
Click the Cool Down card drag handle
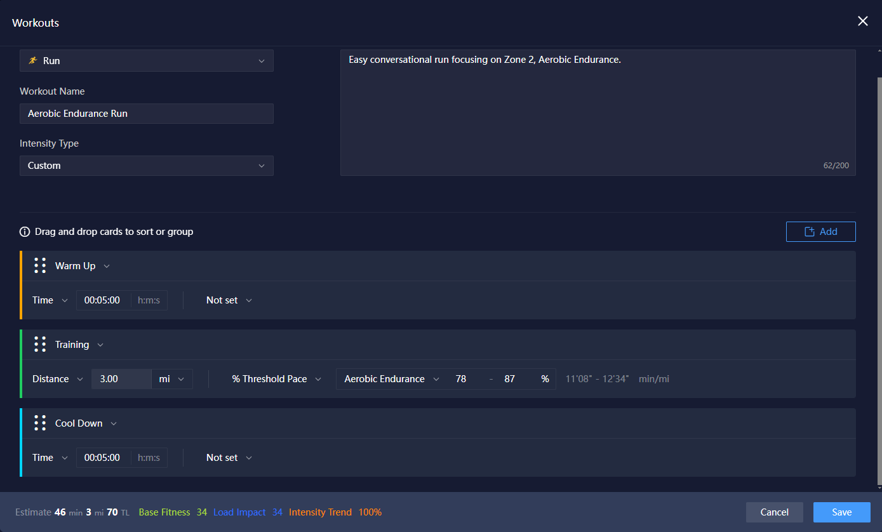40,423
